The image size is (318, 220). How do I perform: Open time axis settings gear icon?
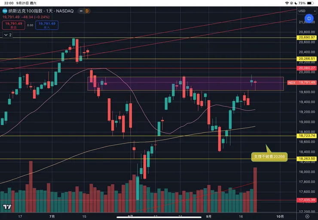307,217
